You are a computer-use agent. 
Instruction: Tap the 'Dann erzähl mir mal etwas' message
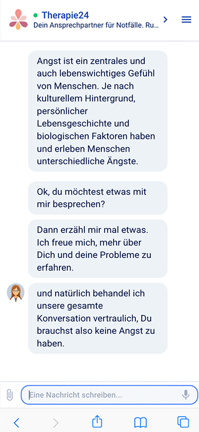[x=98, y=248]
